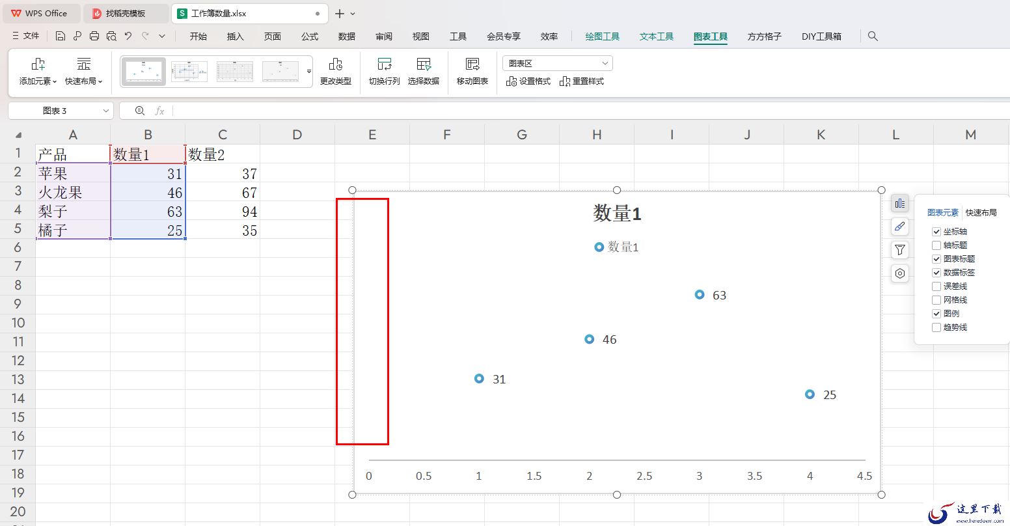Switch to the 方方格子 tab

765,36
